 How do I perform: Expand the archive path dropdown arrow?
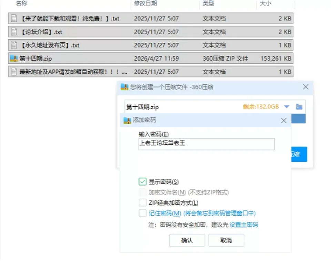[x=287, y=107]
